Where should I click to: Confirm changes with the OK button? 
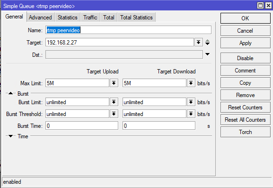pos(245,18)
